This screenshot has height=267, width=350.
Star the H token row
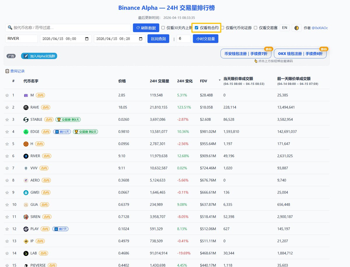pyautogui.click(x=7, y=144)
